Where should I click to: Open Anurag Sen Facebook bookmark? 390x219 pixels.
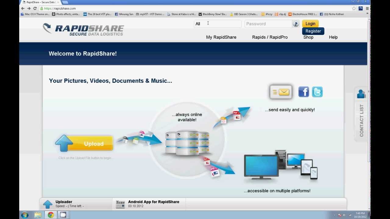pyautogui.click(x=124, y=14)
